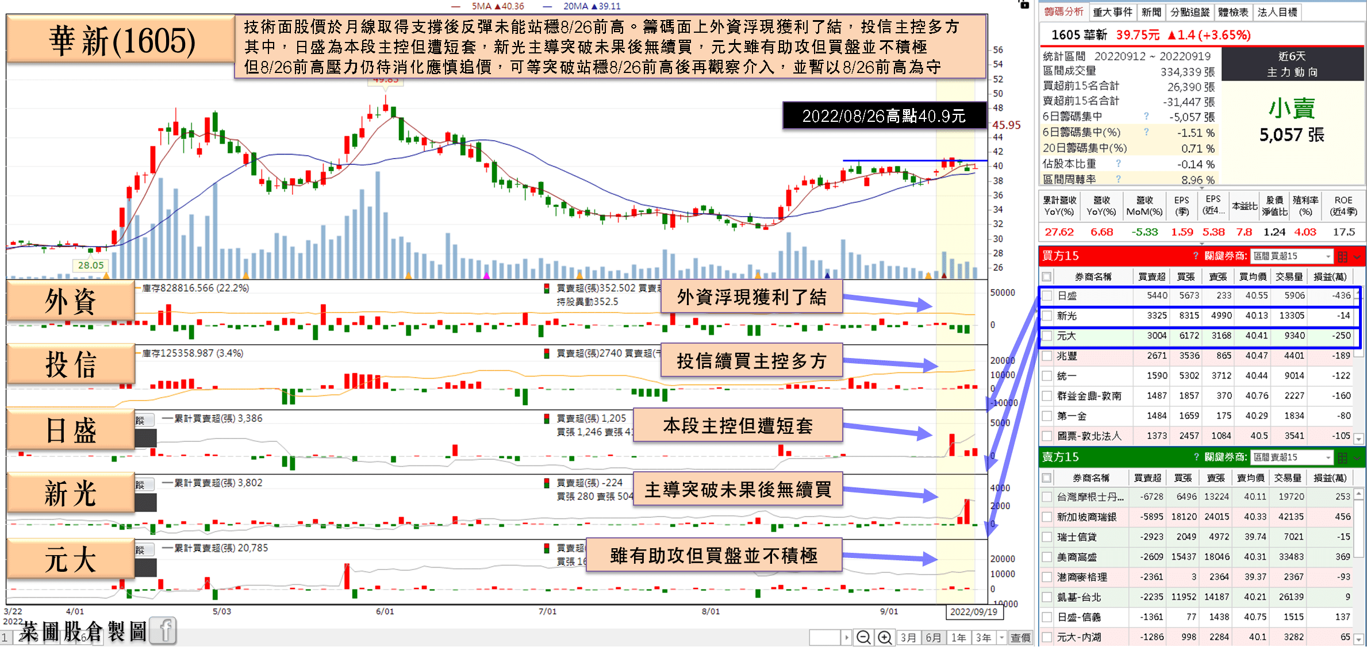Sort sellers by 損益(萬) column header
The image size is (1367, 662).
pyautogui.click(x=1330, y=478)
